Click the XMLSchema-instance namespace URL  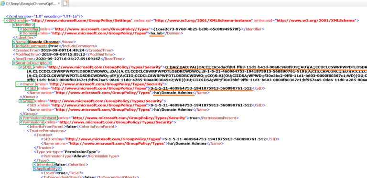[203, 21]
